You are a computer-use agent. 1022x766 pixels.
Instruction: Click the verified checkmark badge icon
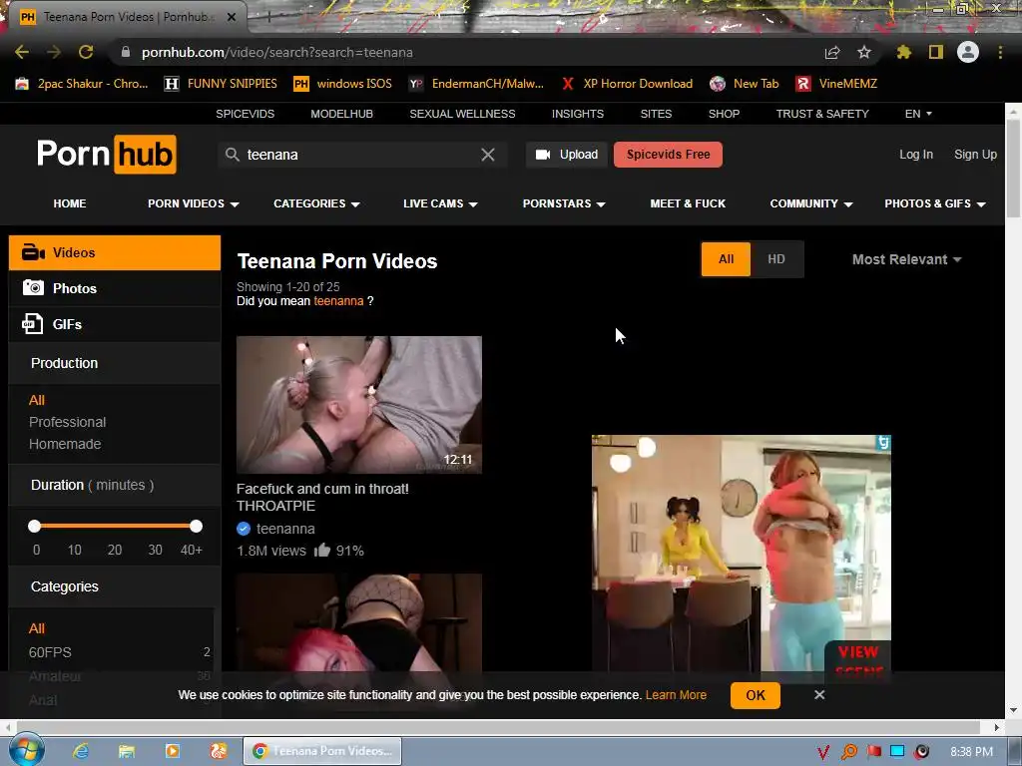click(x=244, y=529)
